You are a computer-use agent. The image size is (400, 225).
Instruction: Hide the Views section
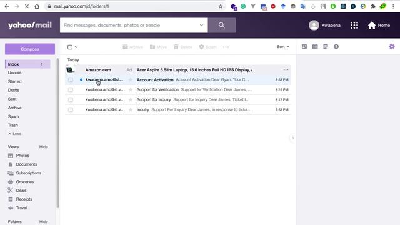[x=43, y=147]
